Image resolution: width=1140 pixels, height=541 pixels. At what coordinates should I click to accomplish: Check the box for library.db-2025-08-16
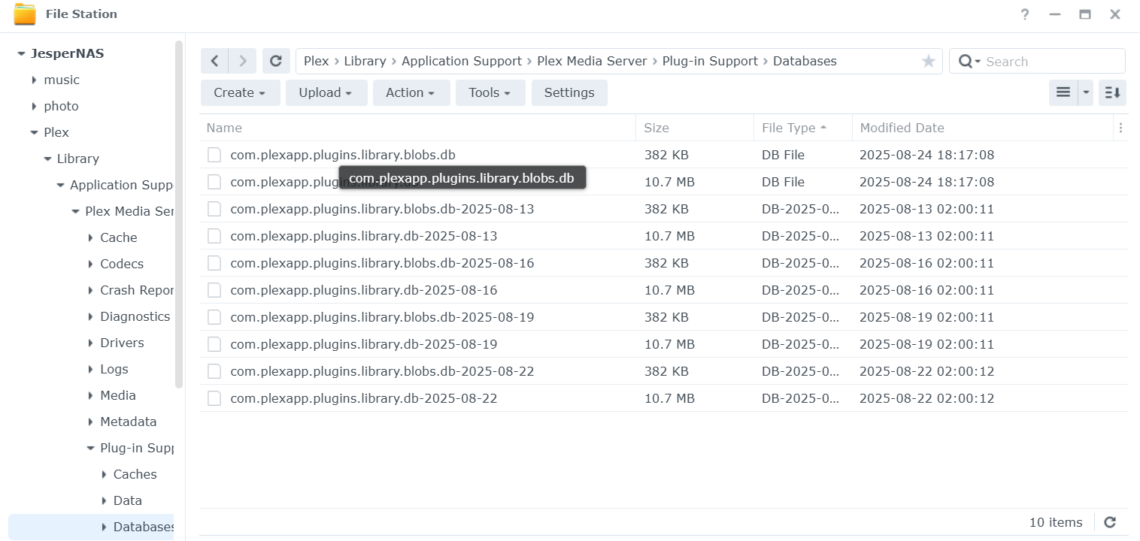pos(214,290)
